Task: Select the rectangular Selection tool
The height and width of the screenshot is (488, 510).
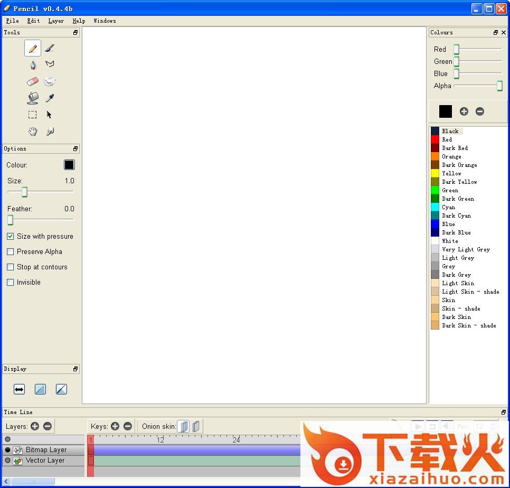Action: (x=33, y=115)
